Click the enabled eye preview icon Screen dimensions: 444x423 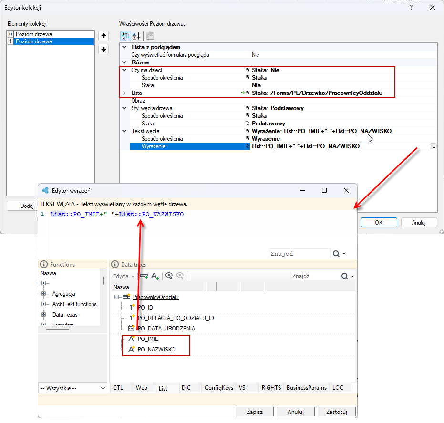(169, 276)
